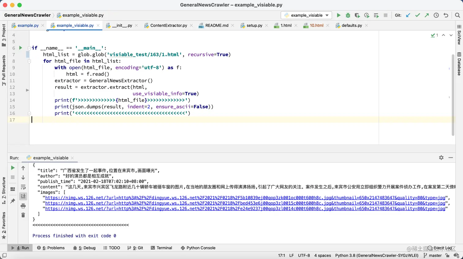
Task: Go to previous highlighted problem arrow
Action: 443,35
